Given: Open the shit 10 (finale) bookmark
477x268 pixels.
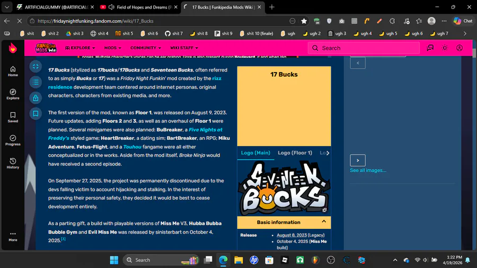Looking at the screenshot, I should 256,33.
